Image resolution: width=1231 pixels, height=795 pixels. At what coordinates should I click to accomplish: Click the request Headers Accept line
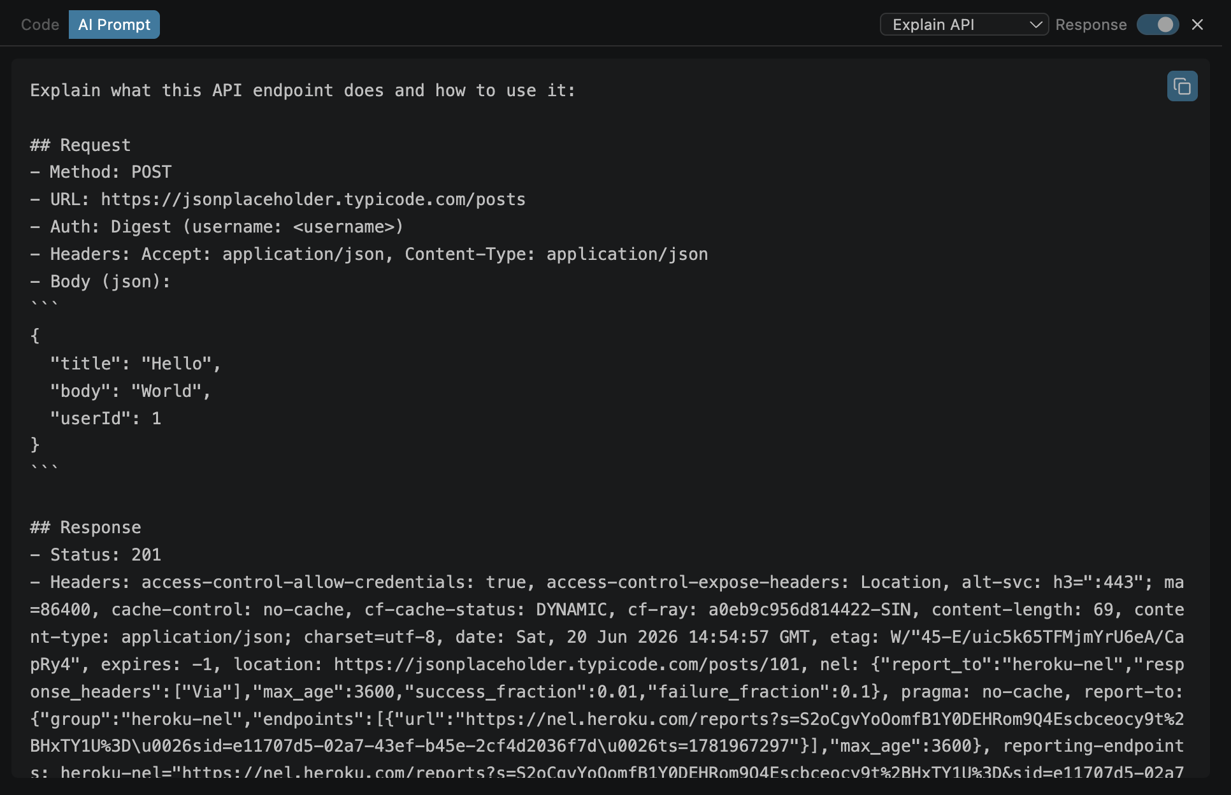click(369, 254)
